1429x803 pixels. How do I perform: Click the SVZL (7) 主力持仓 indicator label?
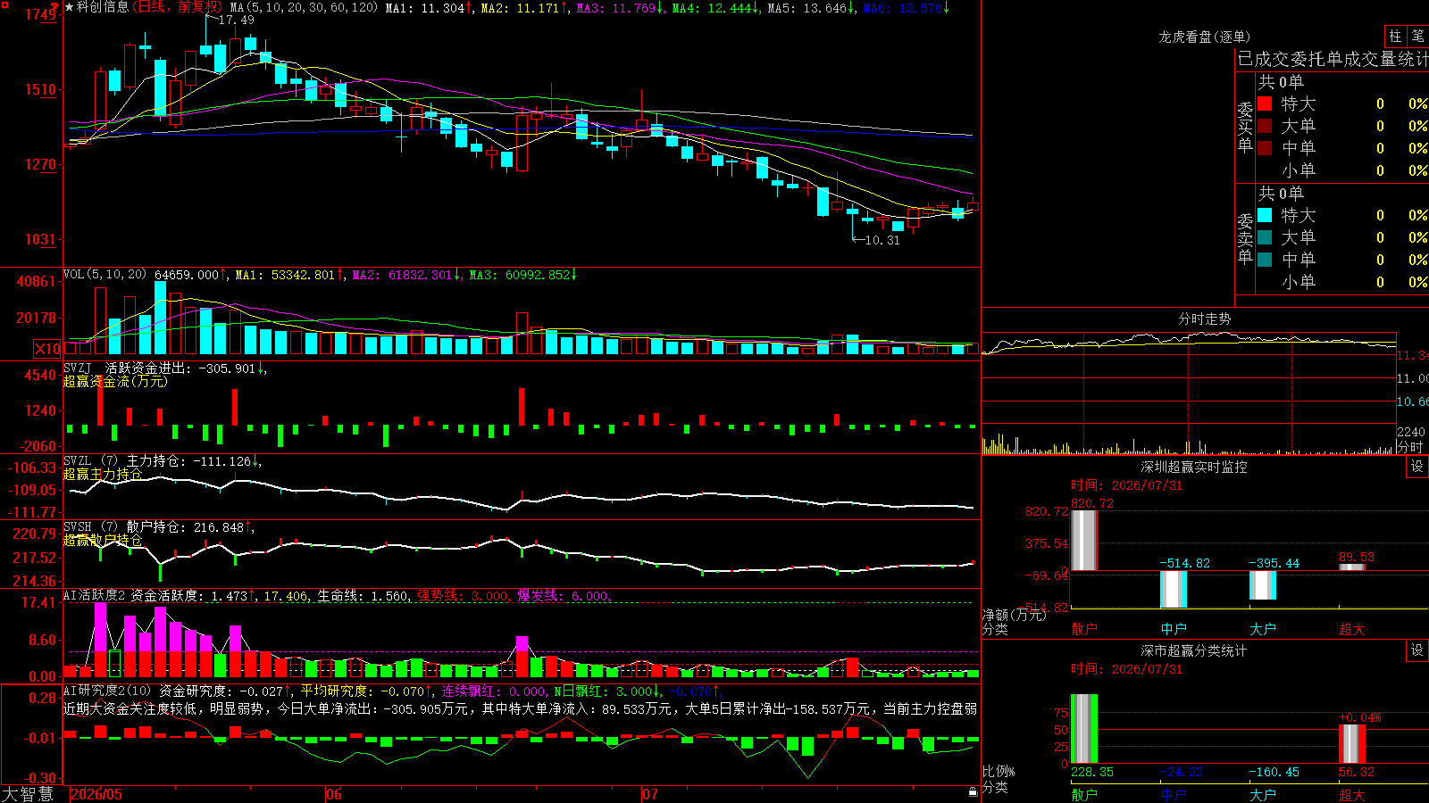point(124,461)
